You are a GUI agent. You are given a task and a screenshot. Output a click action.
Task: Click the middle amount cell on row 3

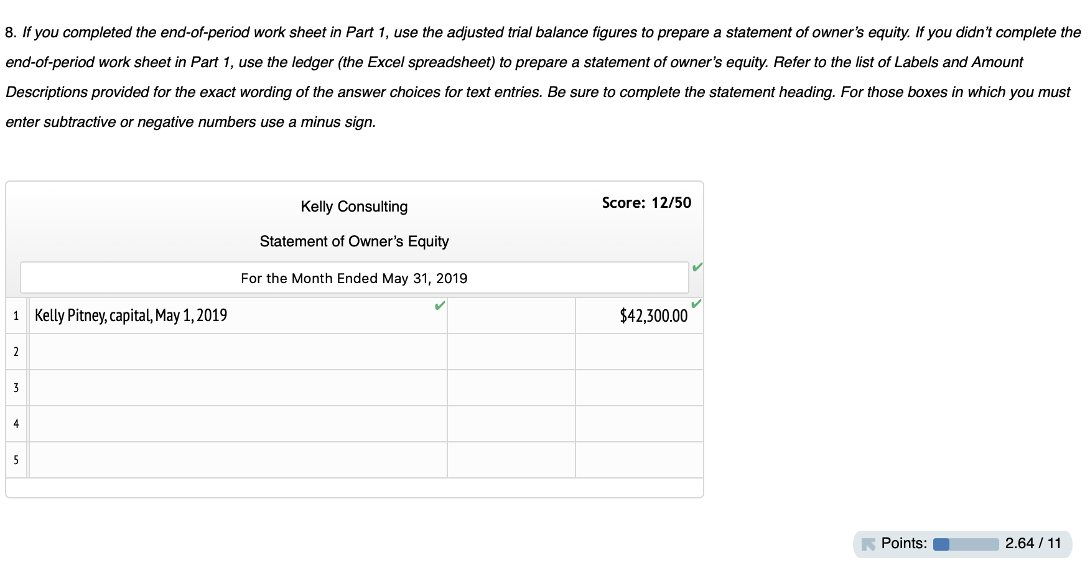pyautogui.click(x=511, y=388)
